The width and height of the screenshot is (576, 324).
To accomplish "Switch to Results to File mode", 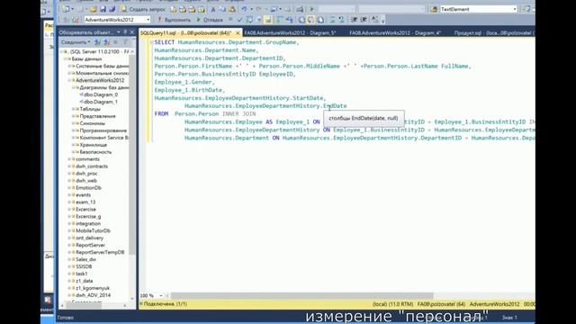I will (320, 20).
